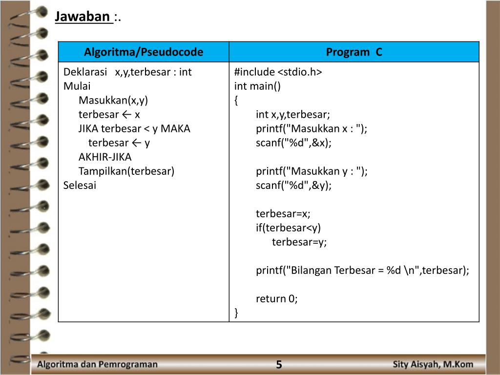Click the 'AKHIR-JIKA' line

tap(105, 157)
